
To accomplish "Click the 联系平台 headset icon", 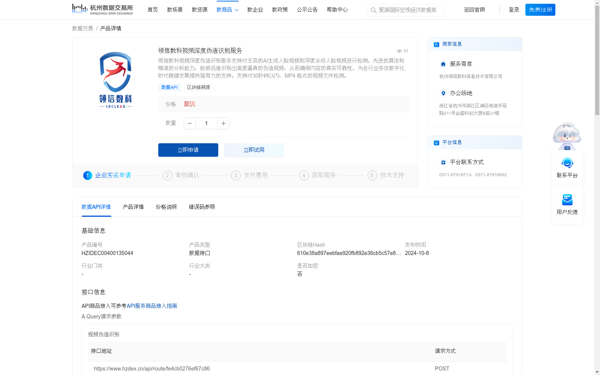I will [x=567, y=163].
